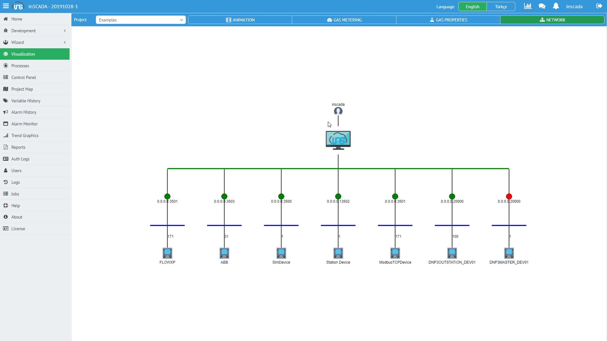Open Alarm Monitor in the sidebar
This screenshot has width=607, height=341.
pos(35,124)
